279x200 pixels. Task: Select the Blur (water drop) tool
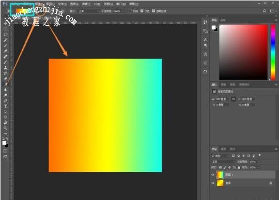coord(6,89)
